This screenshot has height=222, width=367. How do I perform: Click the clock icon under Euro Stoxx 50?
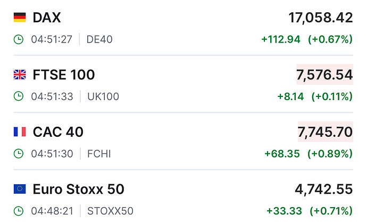tap(19, 211)
